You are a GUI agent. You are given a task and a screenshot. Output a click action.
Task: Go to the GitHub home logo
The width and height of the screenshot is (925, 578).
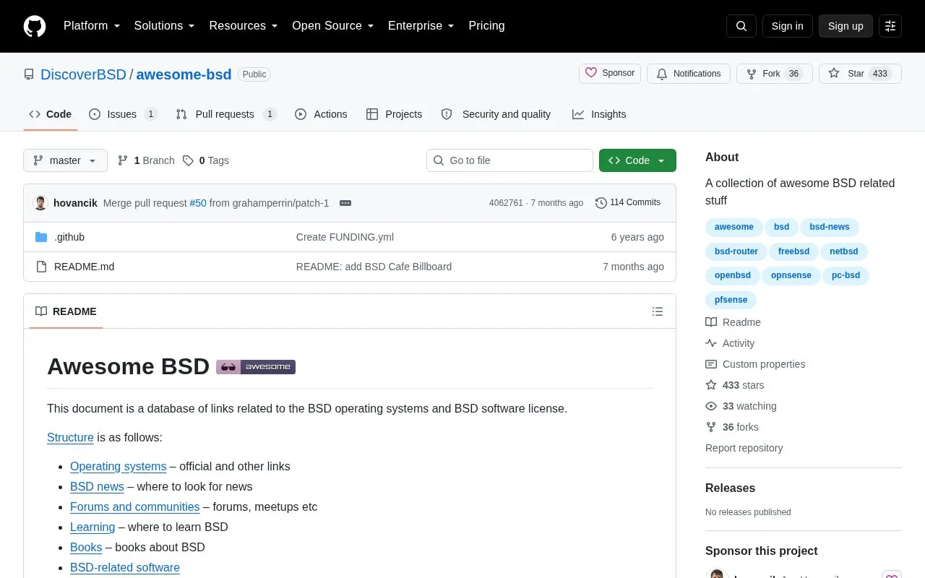coord(35,26)
